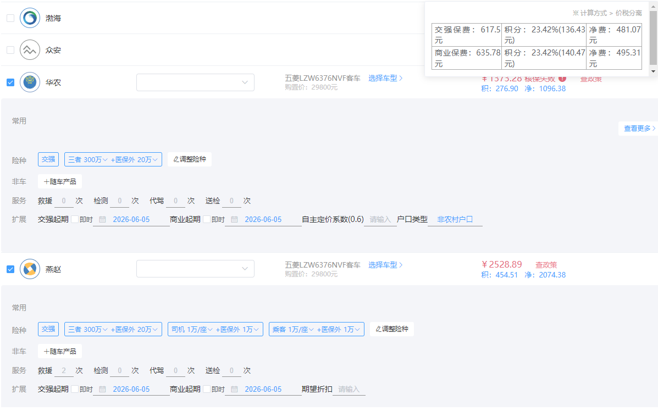Screen dimensions: 658x411
Task: Enable 即时 for 华农 商业起期
Action: pos(207,219)
